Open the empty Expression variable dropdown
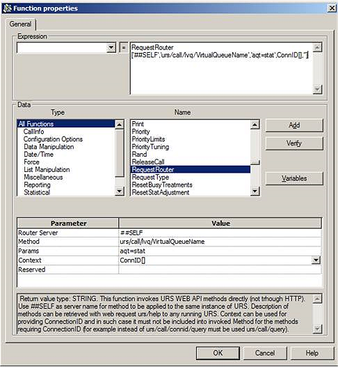 click(111, 48)
